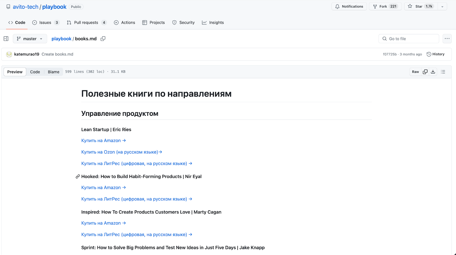Click the Pull requests count badge 4
456x255 pixels.
click(x=104, y=22)
